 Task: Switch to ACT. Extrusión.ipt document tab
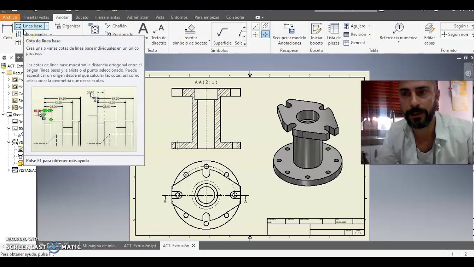pos(140,245)
